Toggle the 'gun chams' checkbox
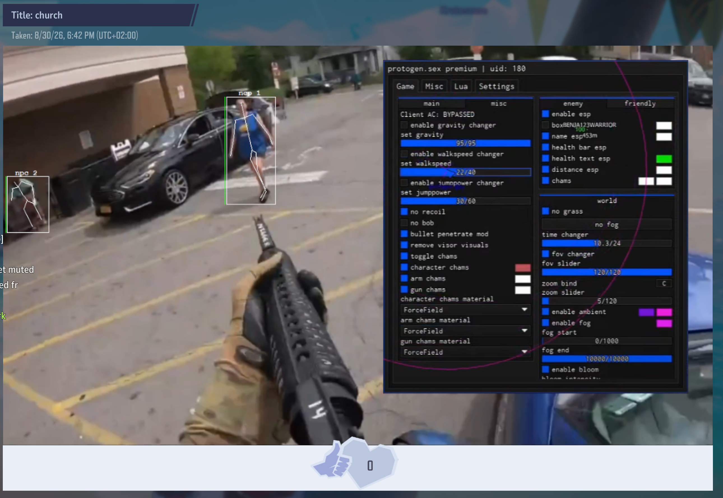The image size is (723, 498). 404,290
